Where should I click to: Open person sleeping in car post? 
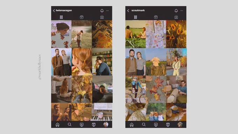pos(102,89)
